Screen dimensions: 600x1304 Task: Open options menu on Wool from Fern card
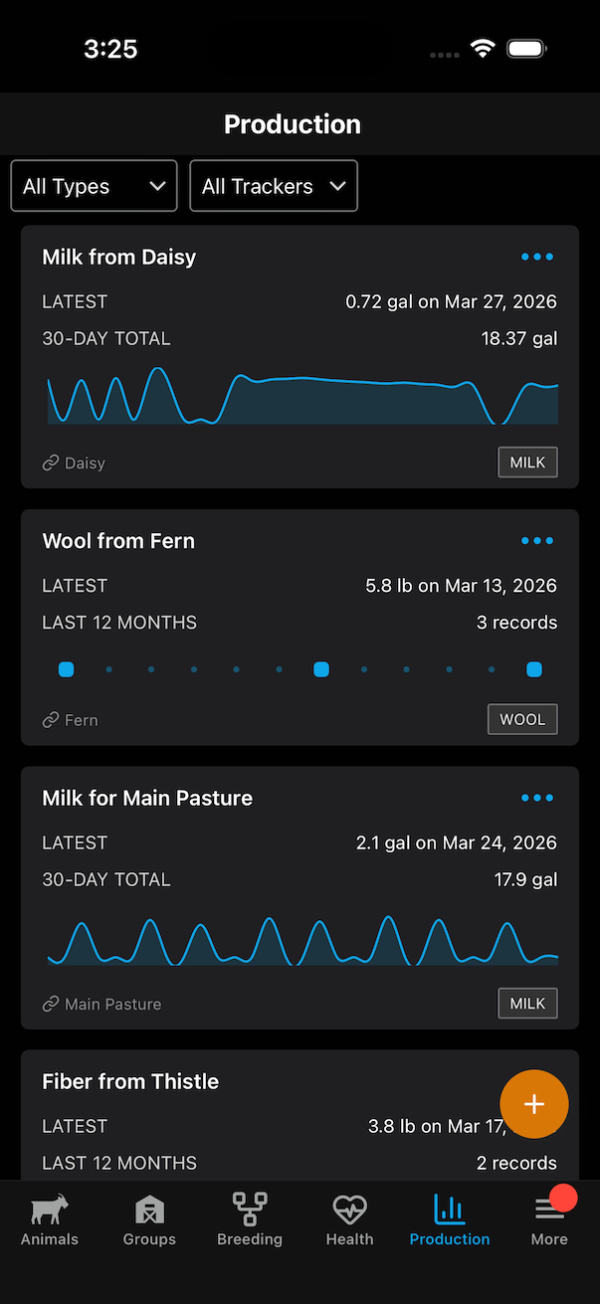(x=536, y=540)
